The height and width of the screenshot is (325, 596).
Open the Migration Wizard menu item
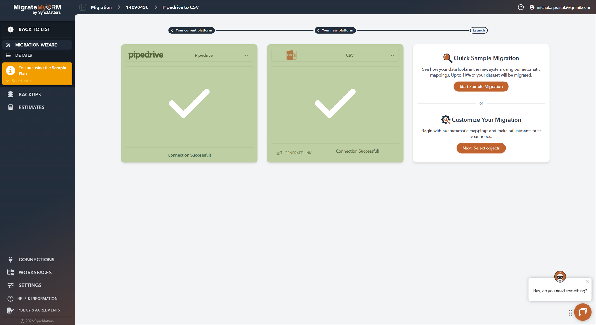tap(37, 45)
